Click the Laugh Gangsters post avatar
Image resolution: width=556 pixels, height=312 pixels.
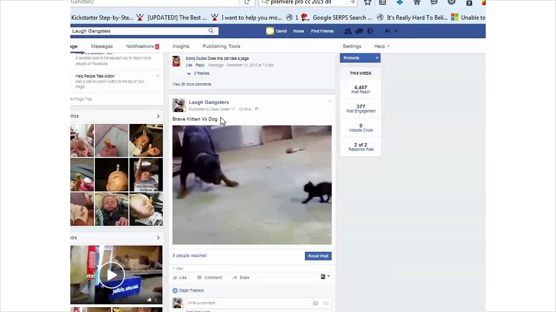(x=179, y=105)
